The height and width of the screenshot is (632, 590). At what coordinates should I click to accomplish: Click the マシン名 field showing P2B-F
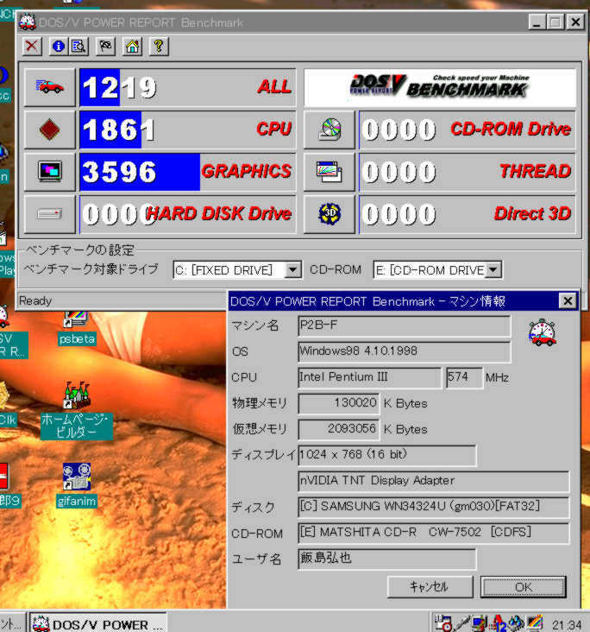[x=404, y=326]
